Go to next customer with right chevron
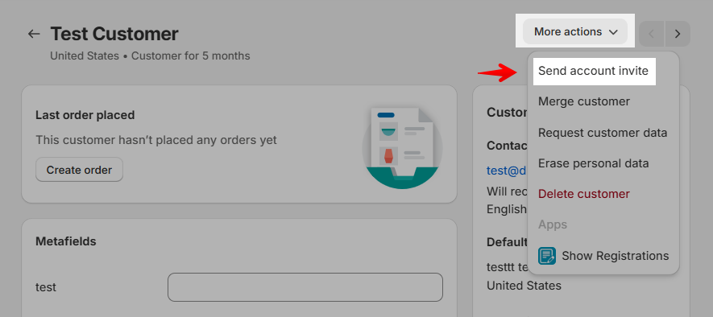Image resolution: width=713 pixels, height=317 pixels. tap(678, 34)
